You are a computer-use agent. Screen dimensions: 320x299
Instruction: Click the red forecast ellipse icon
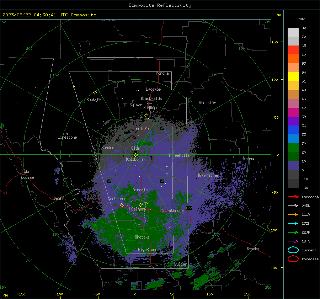click(293, 259)
